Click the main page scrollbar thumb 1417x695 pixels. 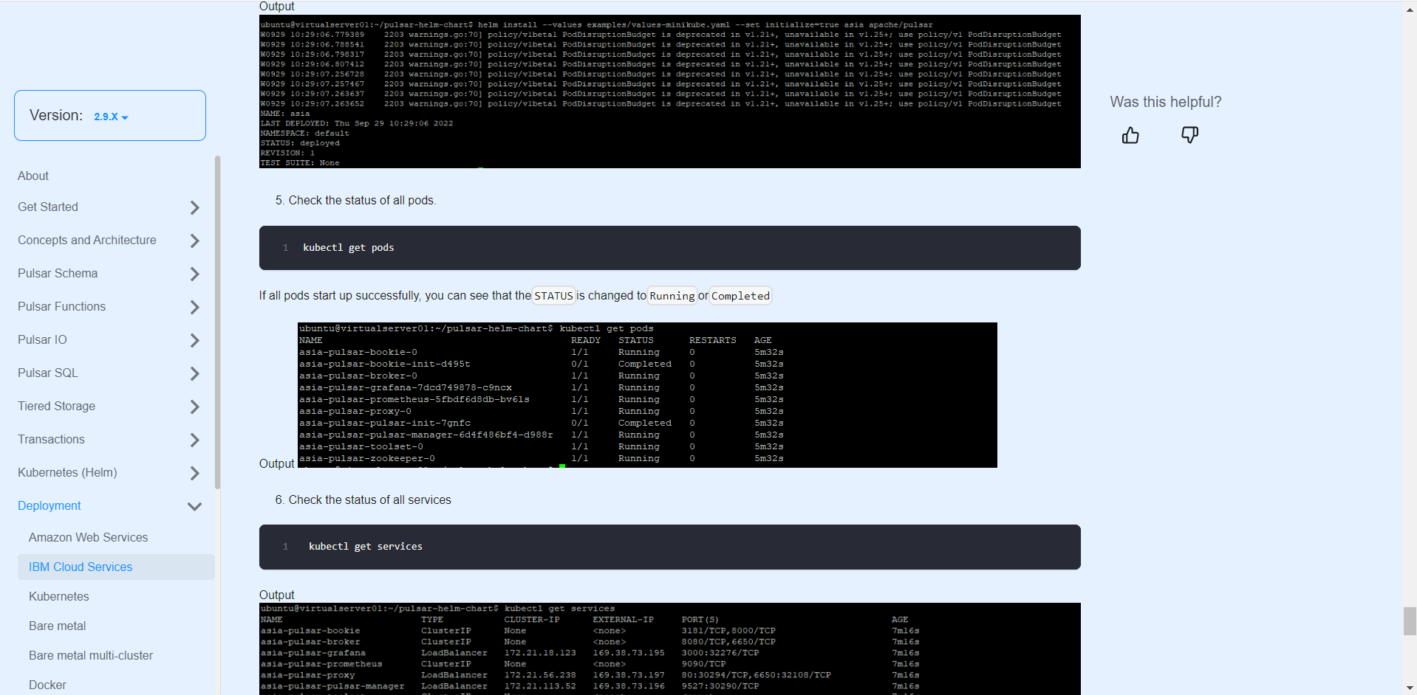(x=1410, y=621)
